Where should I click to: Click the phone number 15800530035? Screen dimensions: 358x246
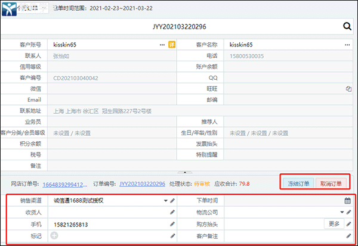click(x=246, y=56)
